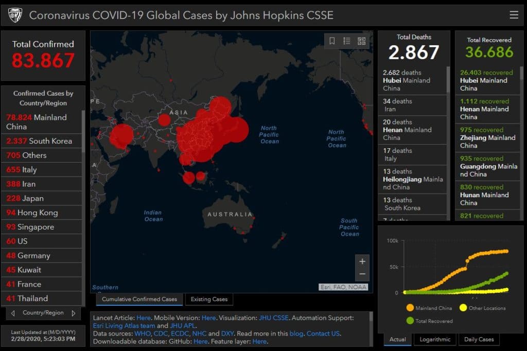Open the basemap gallery grid icon

361,41
